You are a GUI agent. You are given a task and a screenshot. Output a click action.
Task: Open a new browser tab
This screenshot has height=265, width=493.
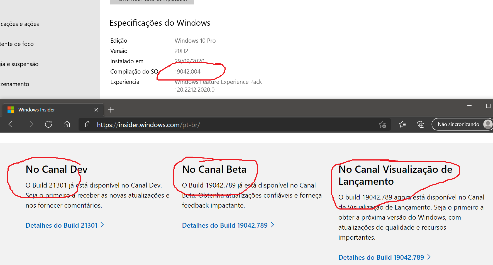111,110
